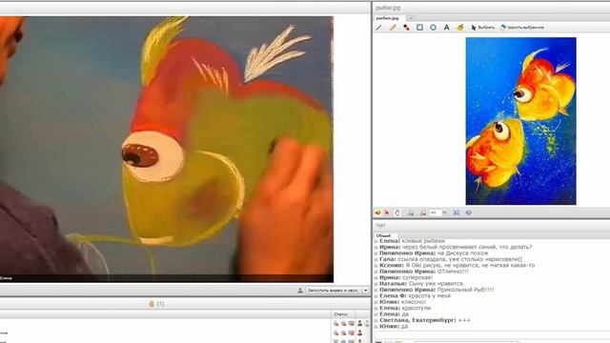The height and width of the screenshot is (343, 610).
Task: Click Елена's message 'клевые рыбехи'
Action: (x=413, y=241)
